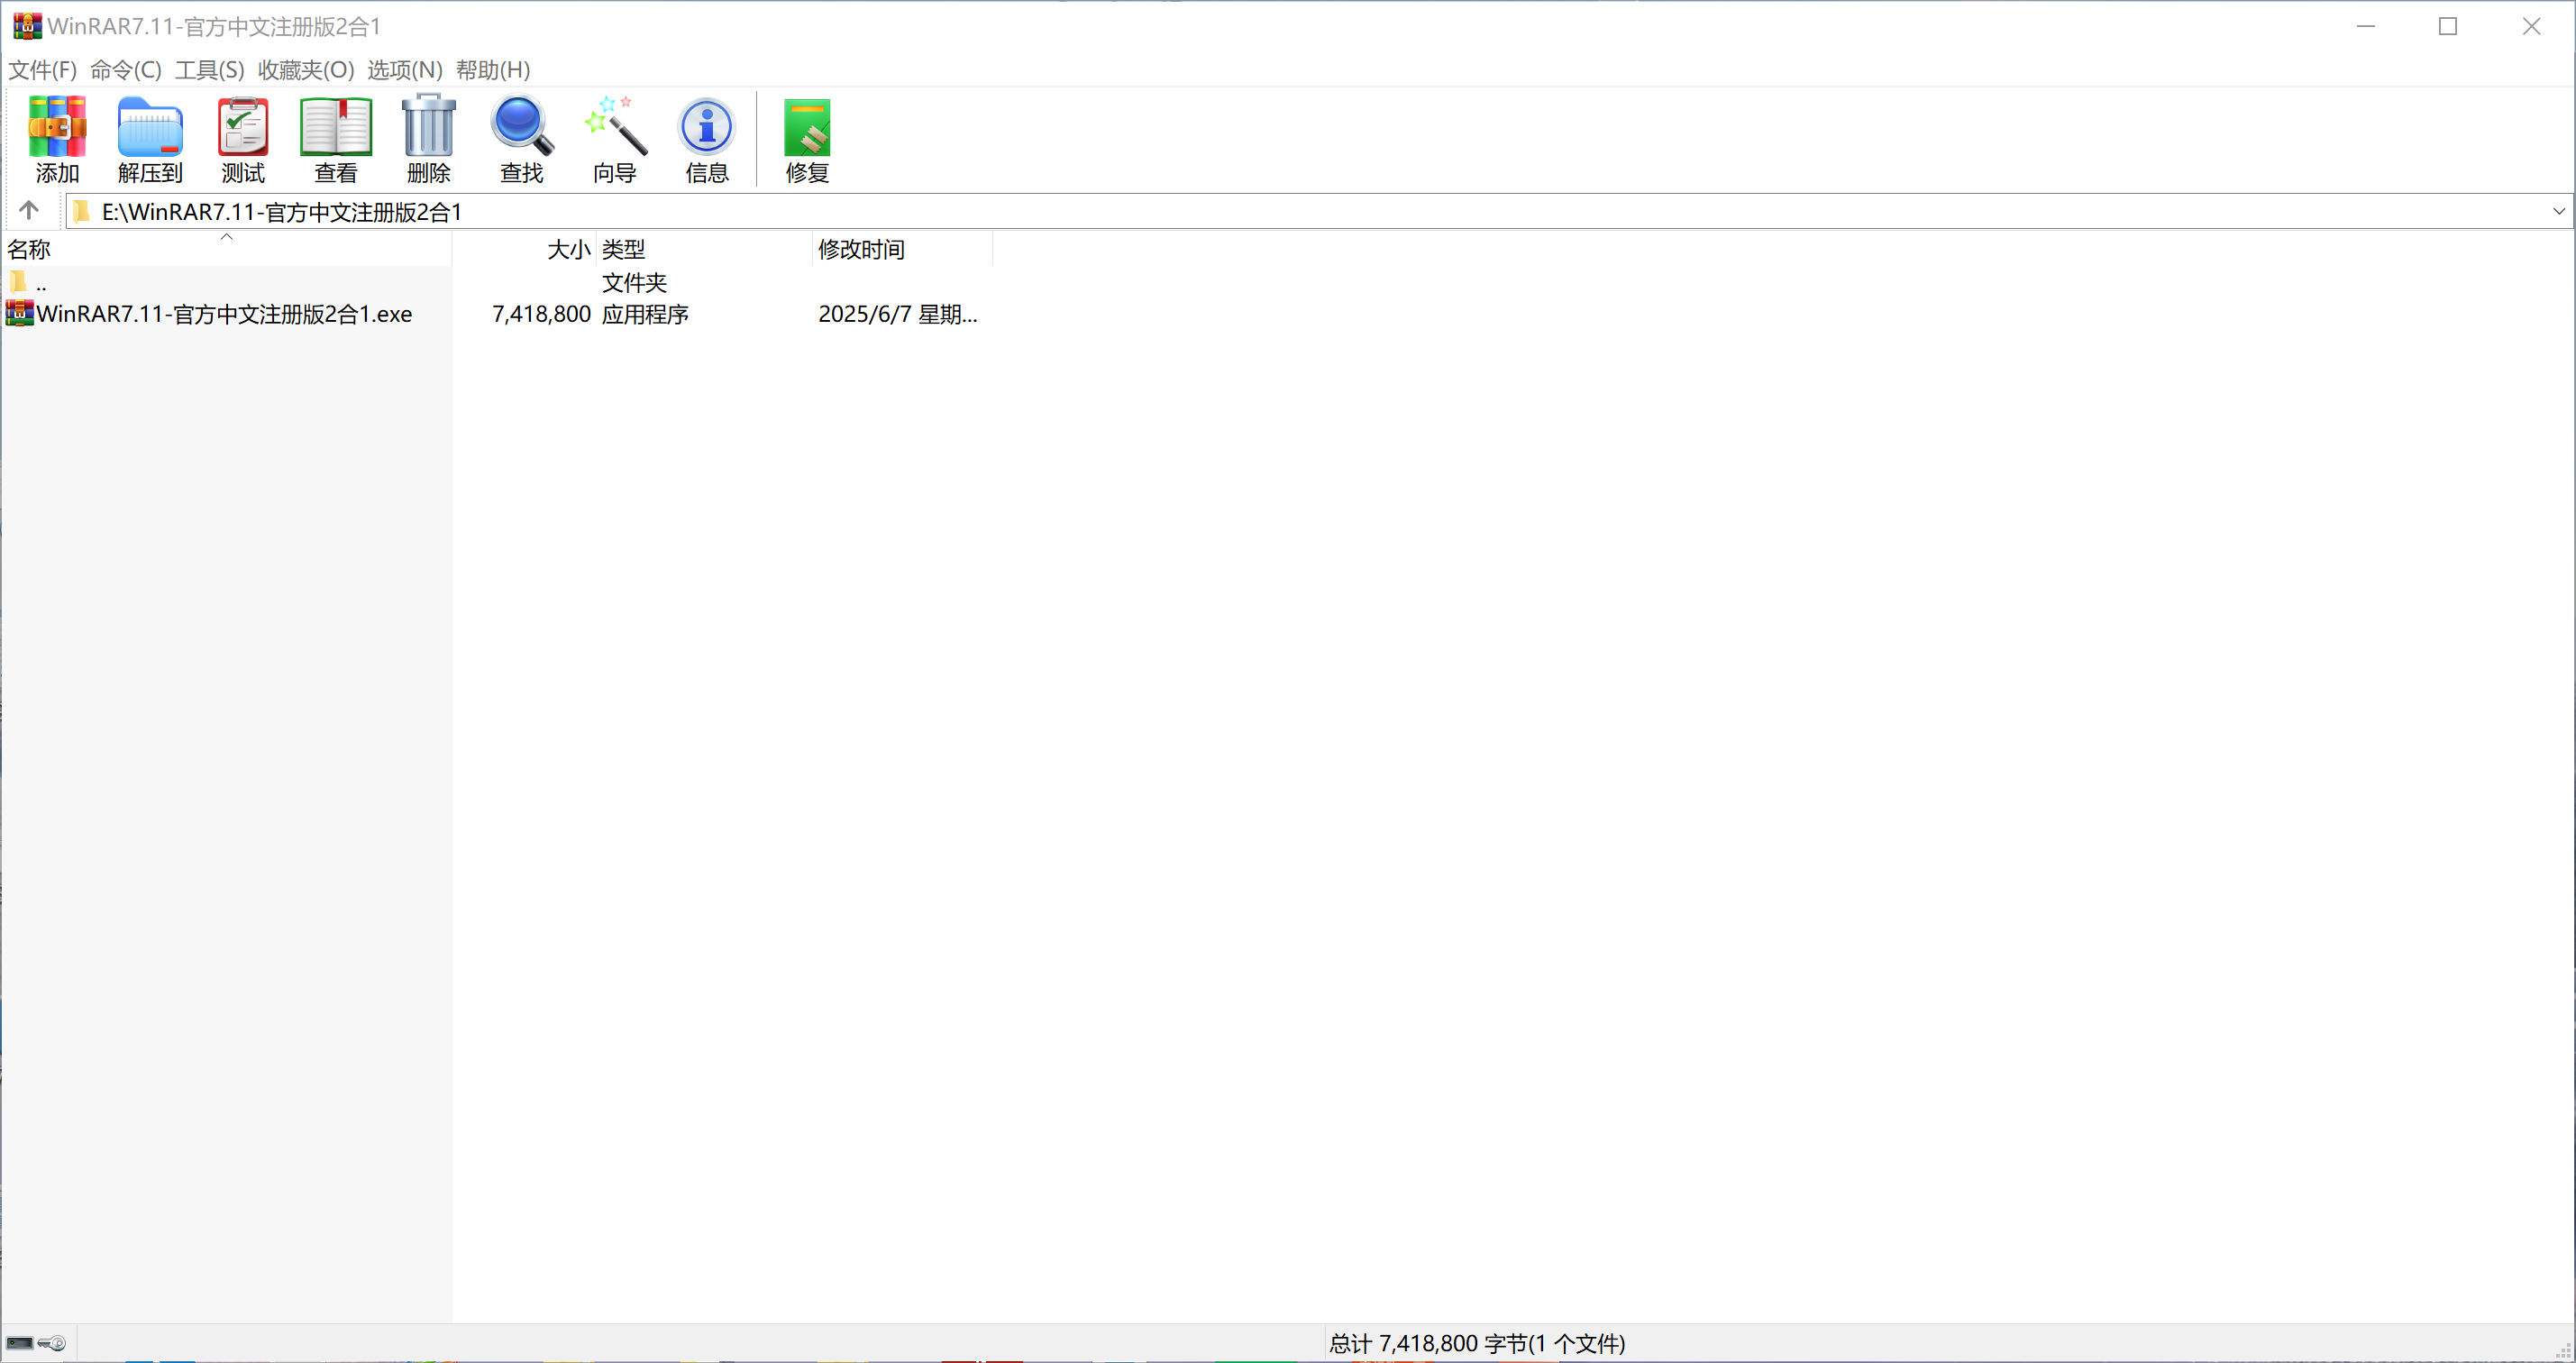The image size is (2576, 1363).
Task: Sort by 名称 column header
Action: (226, 249)
